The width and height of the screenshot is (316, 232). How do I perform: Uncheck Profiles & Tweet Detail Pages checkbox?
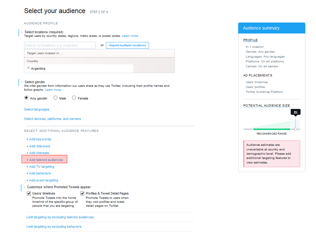pyautogui.click(x=82, y=193)
